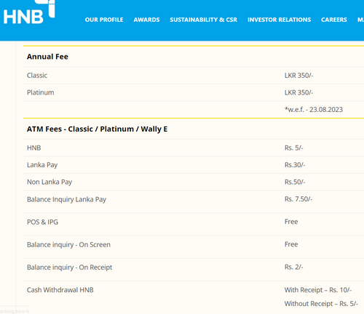Viewport: 364px width, 314px height.
Task: Go to the Careers page
Action: point(334,20)
